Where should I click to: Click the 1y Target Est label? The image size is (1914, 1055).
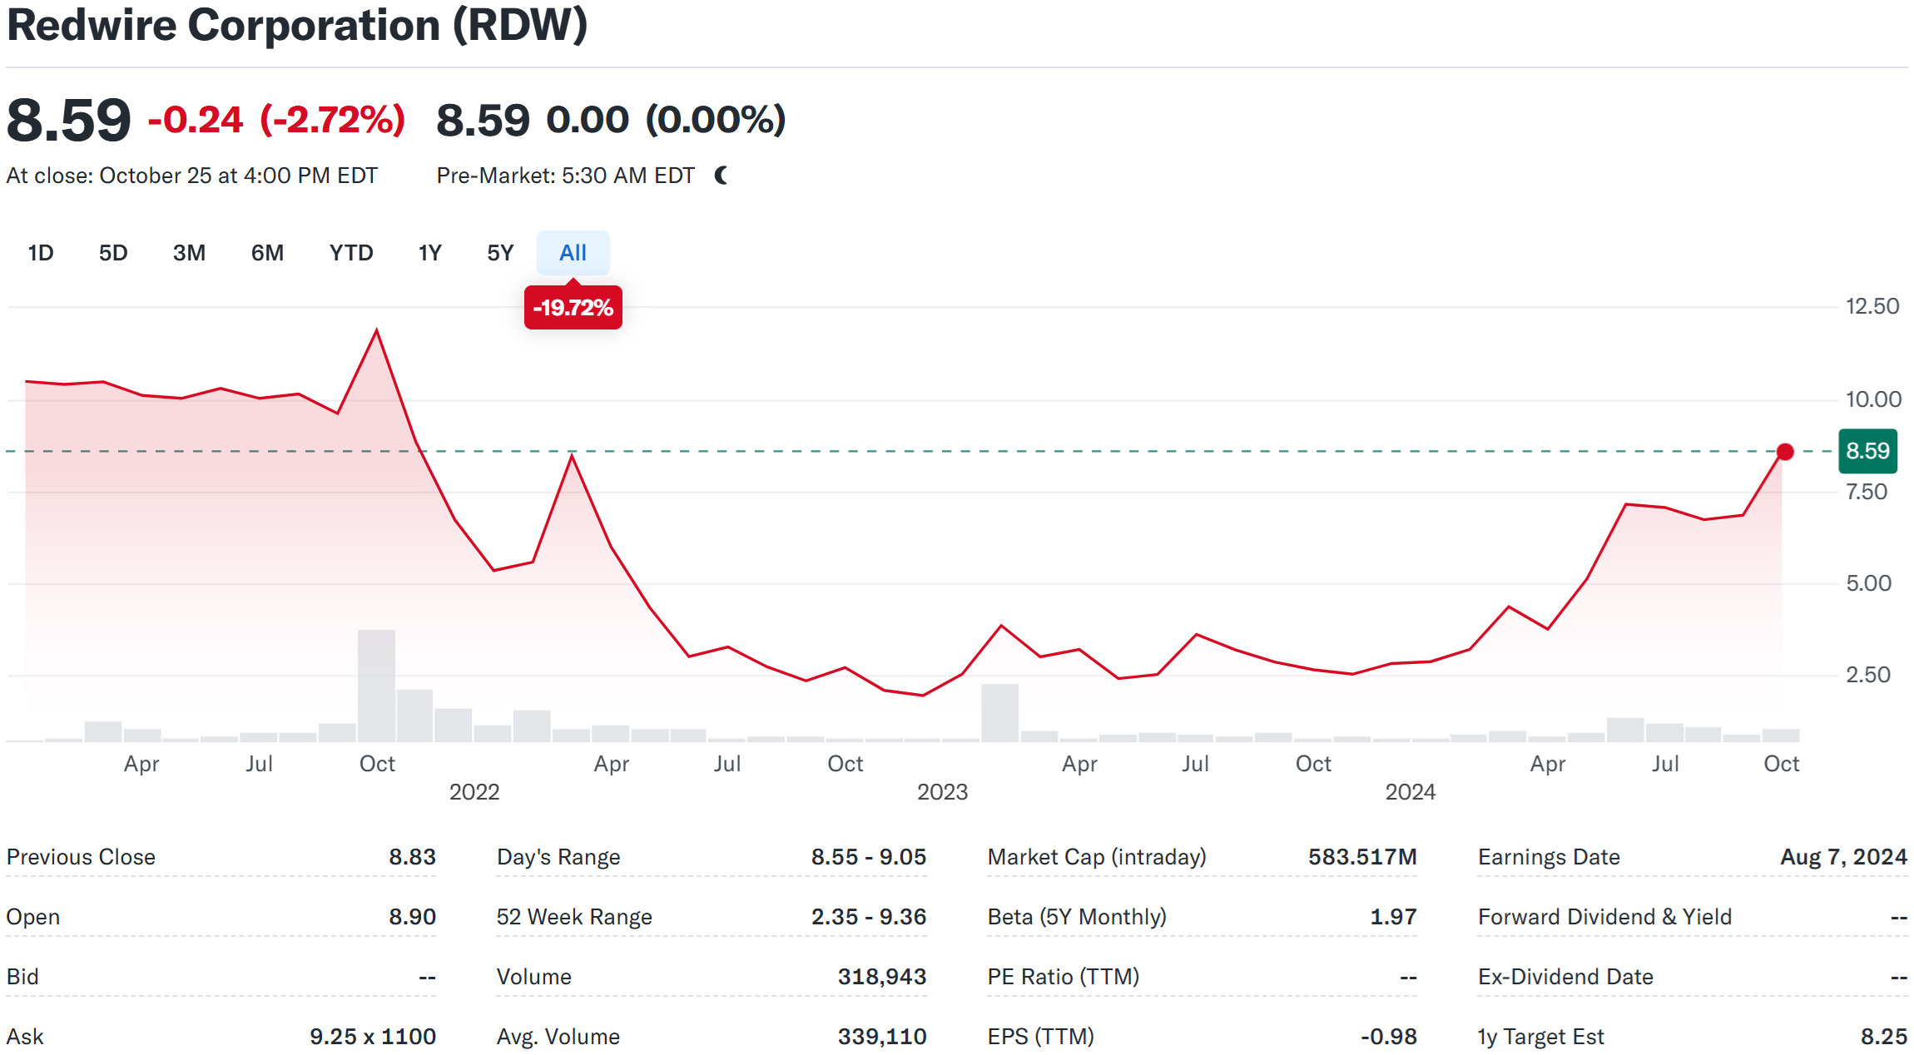tap(1540, 1037)
